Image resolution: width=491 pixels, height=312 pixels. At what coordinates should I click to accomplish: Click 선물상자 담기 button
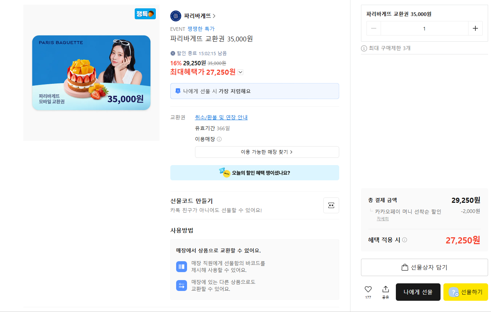pos(425,267)
